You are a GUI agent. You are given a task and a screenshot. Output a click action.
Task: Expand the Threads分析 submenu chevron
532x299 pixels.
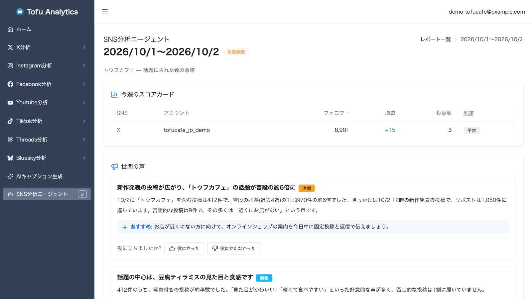[84, 140]
